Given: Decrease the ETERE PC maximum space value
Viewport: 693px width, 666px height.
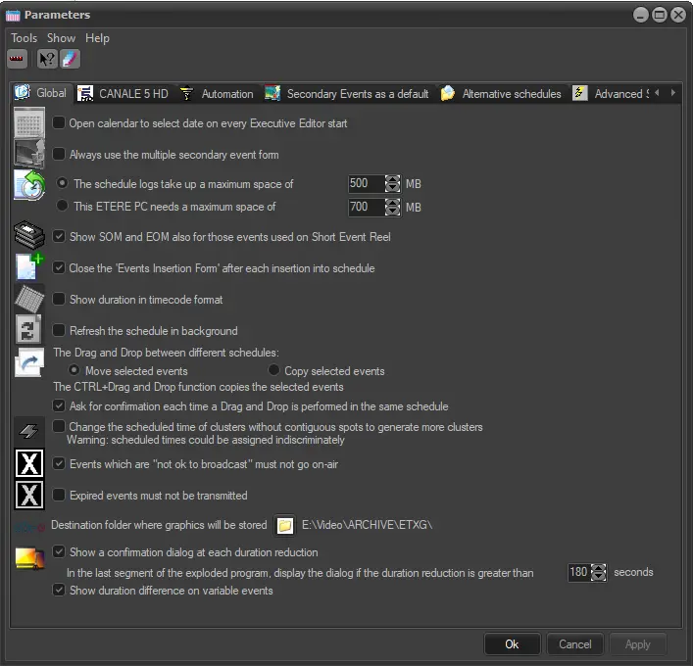Looking at the screenshot, I should click(x=393, y=212).
